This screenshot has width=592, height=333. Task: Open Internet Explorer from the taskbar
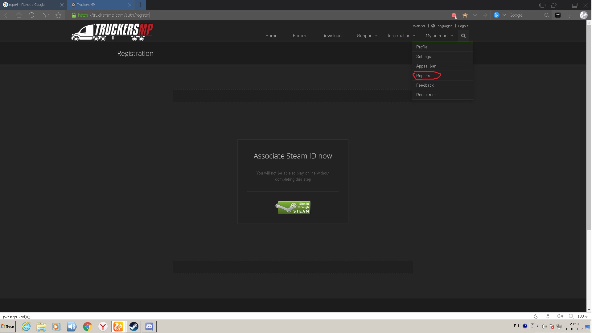(x=26, y=327)
